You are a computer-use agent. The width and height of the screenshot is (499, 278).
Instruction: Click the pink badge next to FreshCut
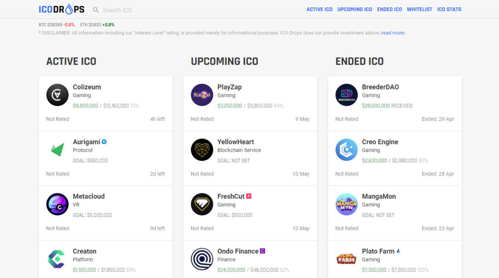coord(249,196)
